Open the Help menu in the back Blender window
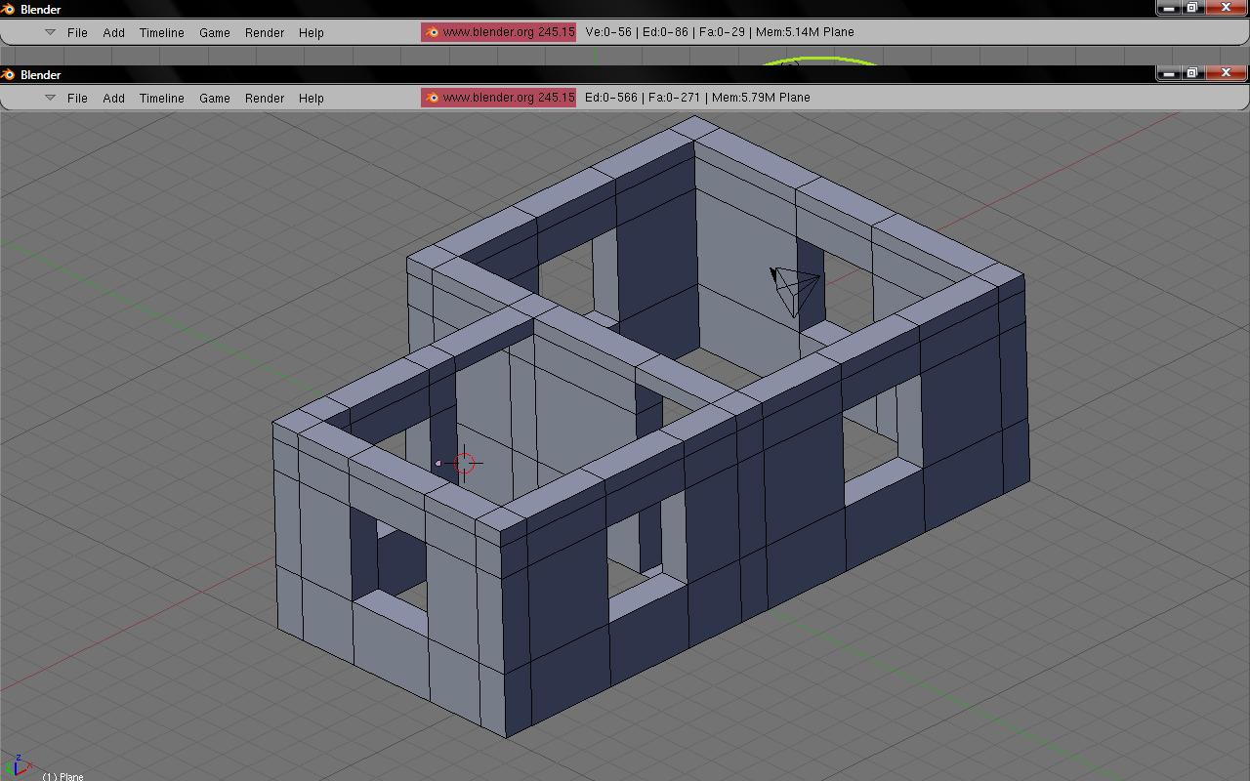This screenshot has width=1250, height=781. pos(311,32)
